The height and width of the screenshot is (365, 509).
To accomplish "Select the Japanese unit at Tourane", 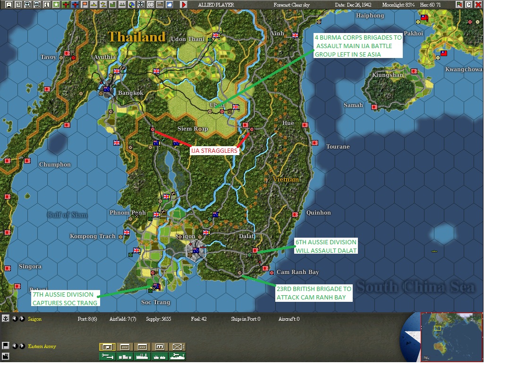I will tap(315, 142).
